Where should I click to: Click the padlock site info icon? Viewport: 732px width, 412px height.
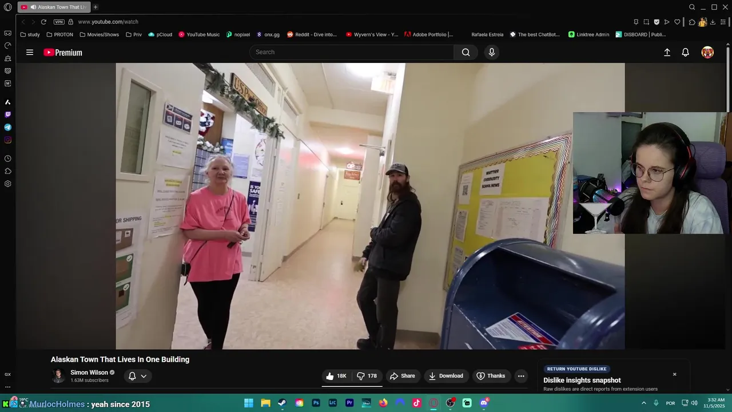coord(71,22)
